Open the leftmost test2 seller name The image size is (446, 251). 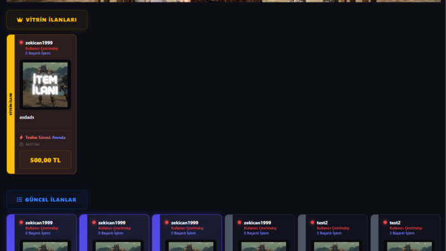(322, 222)
